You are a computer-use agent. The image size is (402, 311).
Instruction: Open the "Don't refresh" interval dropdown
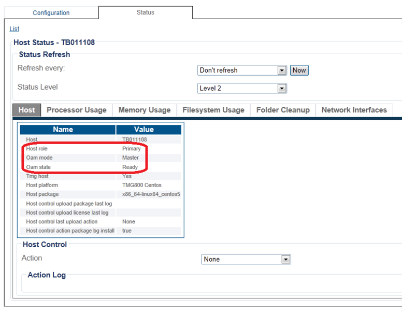pos(242,70)
